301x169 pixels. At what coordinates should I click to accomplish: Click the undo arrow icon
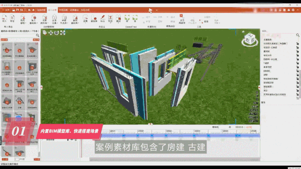coord(29,10)
